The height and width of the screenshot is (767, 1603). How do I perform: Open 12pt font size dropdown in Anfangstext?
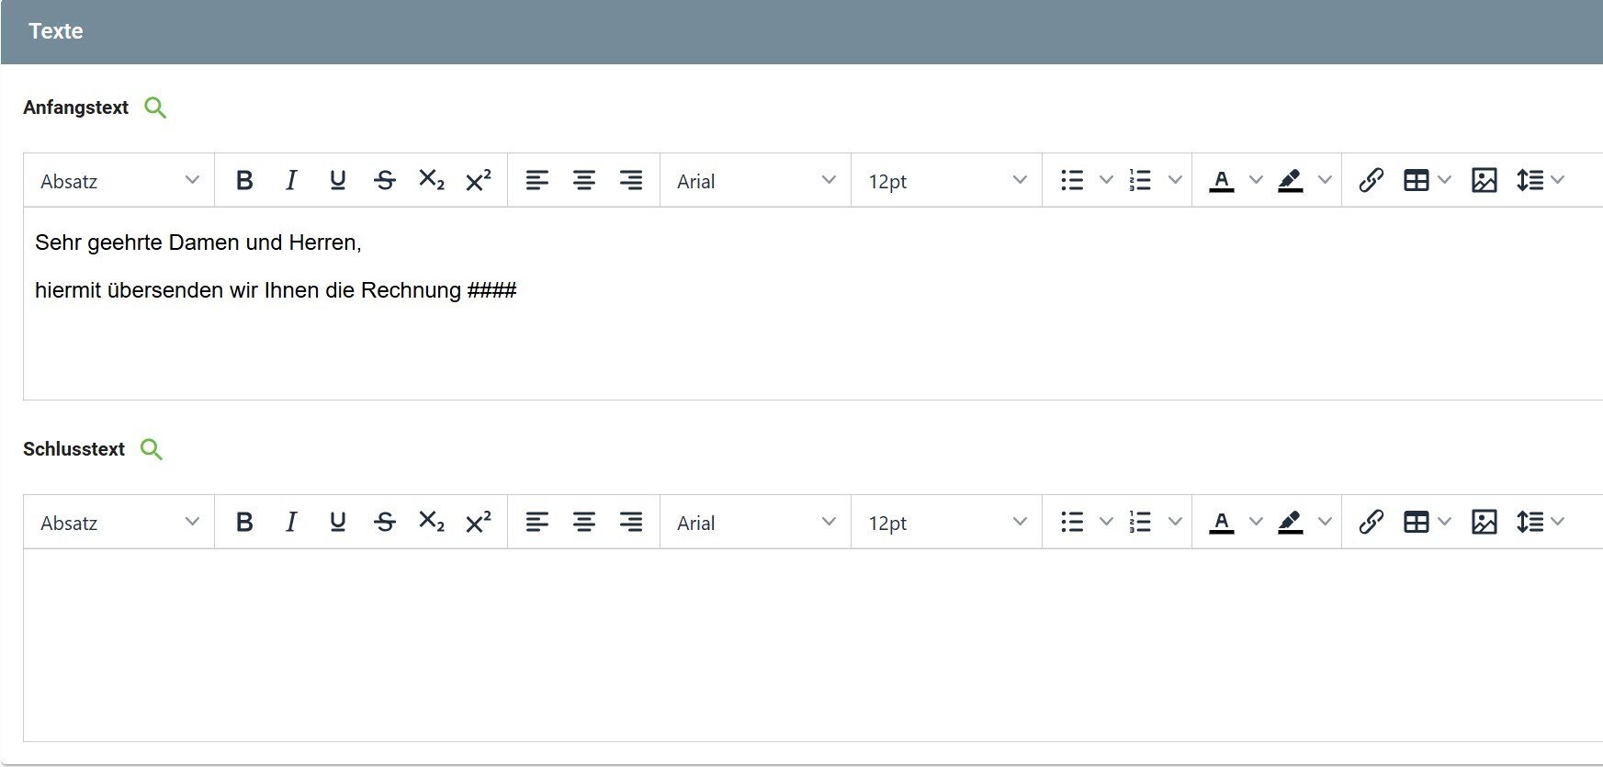[946, 181]
